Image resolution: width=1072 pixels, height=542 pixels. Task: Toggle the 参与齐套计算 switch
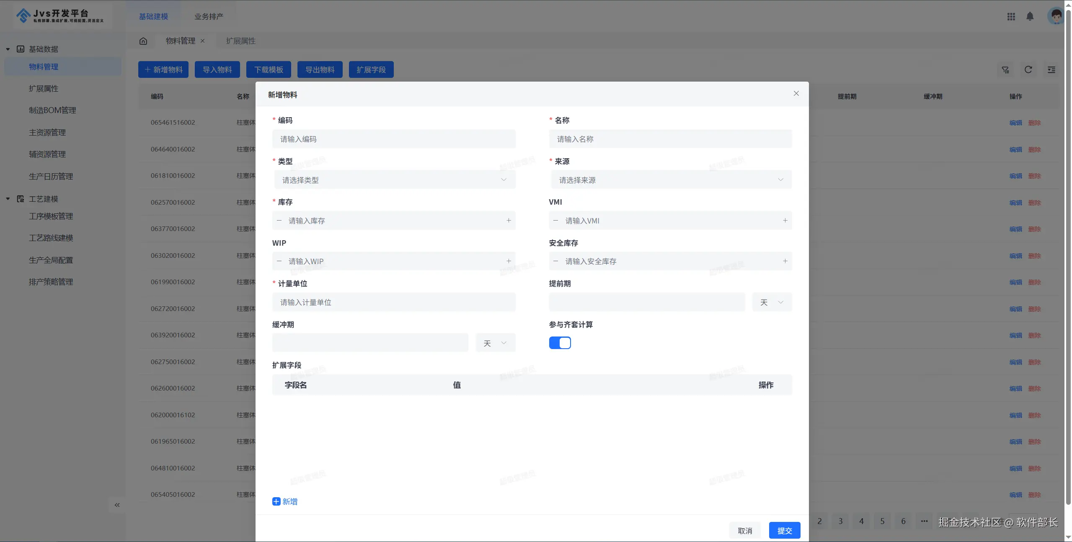560,343
